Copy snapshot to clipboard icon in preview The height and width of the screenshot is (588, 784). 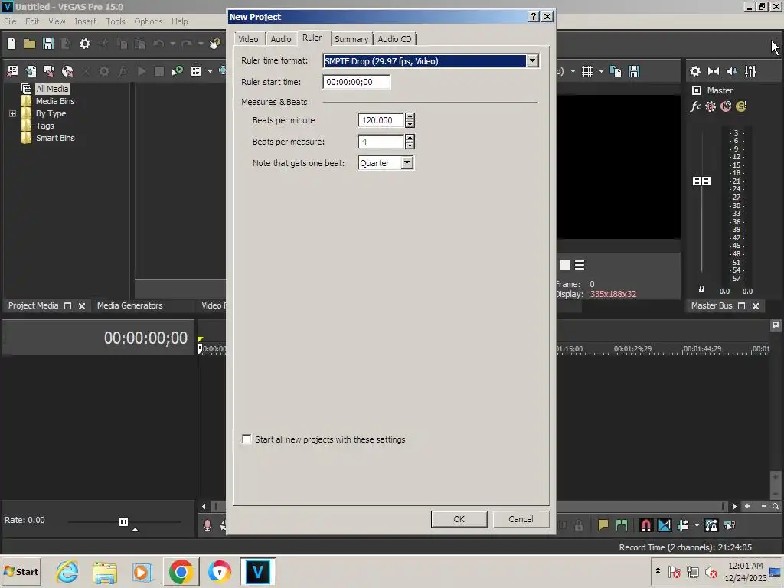point(616,71)
